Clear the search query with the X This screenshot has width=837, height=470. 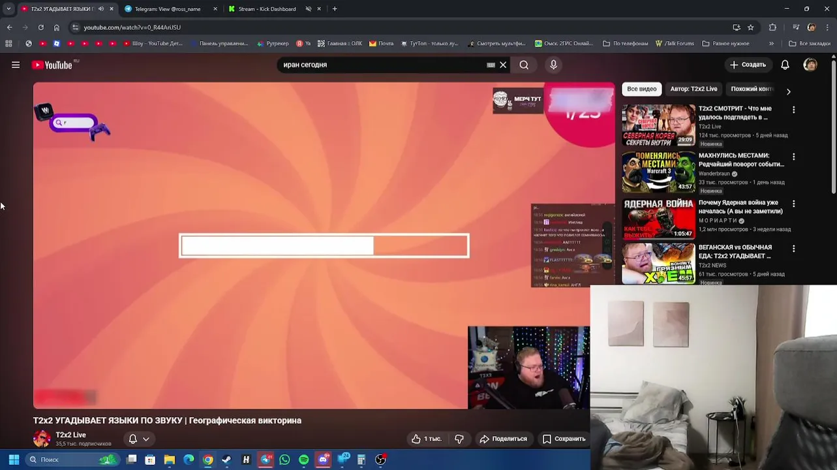coord(503,65)
